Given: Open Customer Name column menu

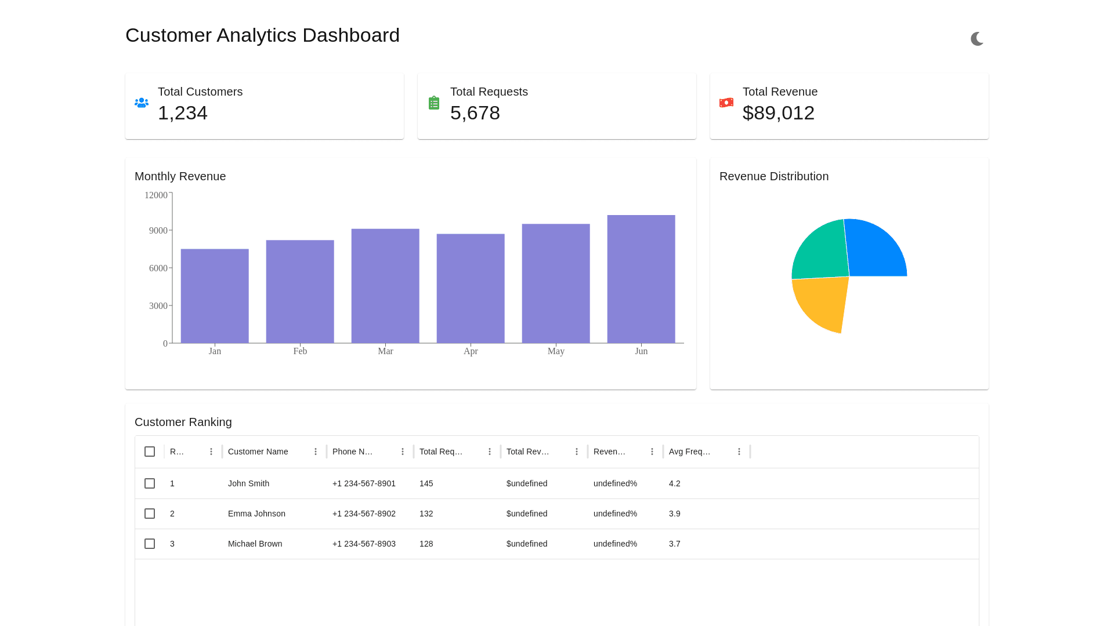Looking at the screenshot, I should (x=316, y=452).
